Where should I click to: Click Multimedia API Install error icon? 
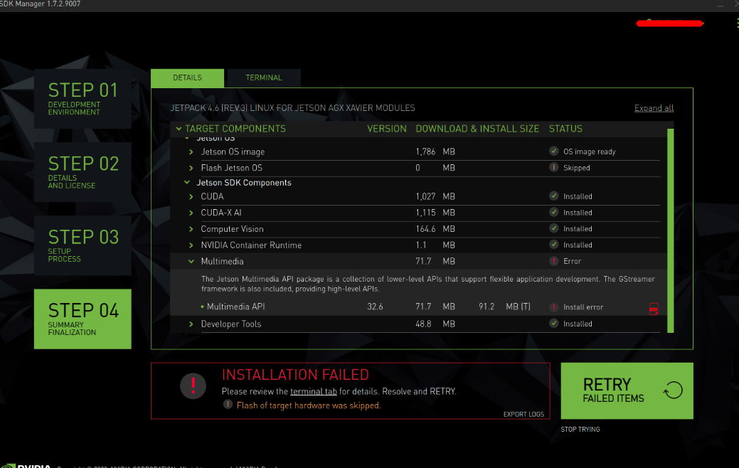click(554, 307)
